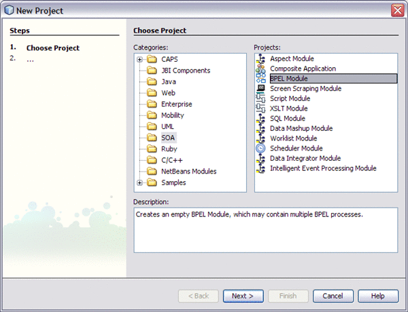408x312 pixels.
Task: Choose Intelligent Event Processing Module project
Action: click(323, 168)
